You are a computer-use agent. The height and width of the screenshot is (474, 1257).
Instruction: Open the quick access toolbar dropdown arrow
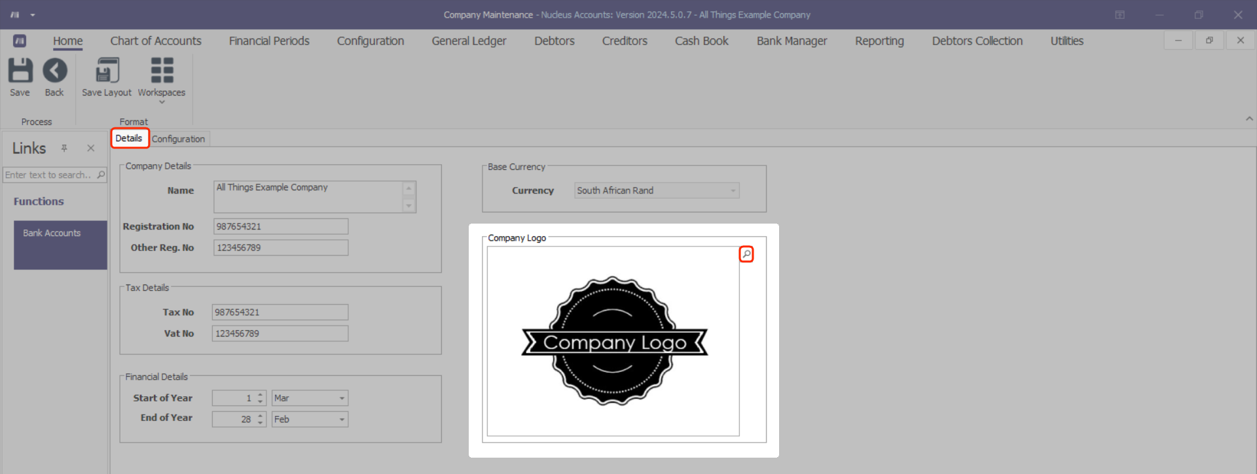[x=33, y=15]
